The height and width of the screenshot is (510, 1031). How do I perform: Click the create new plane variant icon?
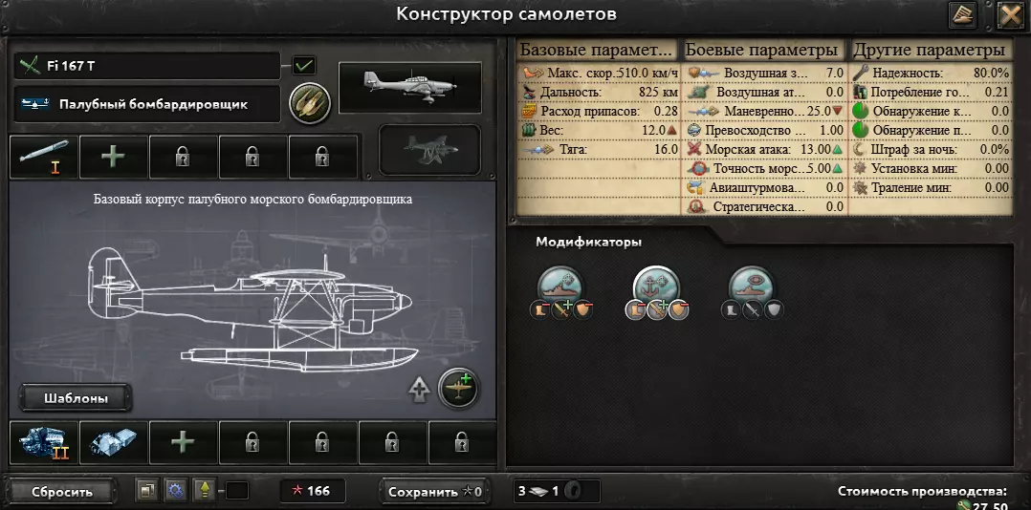pyautogui.click(x=458, y=388)
